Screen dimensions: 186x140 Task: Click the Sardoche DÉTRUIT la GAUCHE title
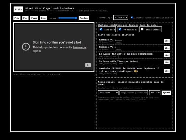pyautogui.click(x=129, y=70)
